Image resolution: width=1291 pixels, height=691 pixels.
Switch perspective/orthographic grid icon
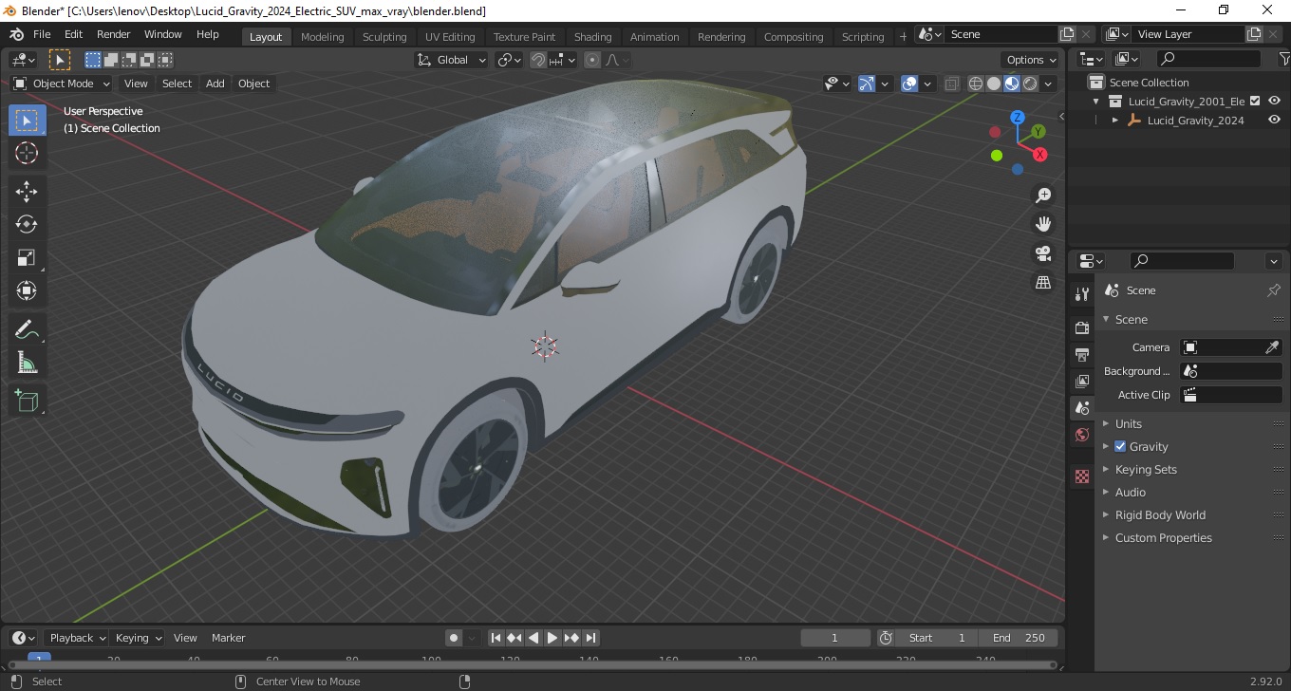coord(1043,283)
